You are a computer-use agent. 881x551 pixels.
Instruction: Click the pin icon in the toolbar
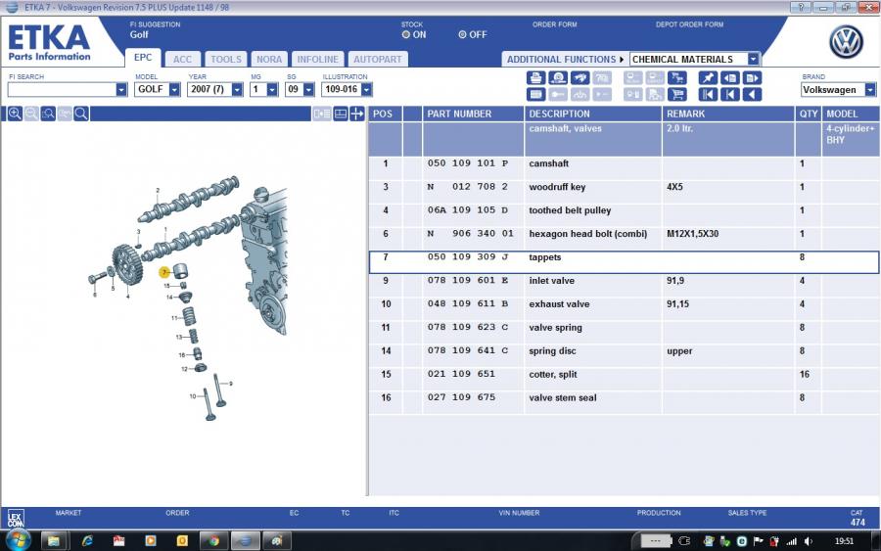click(x=708, y=78)
